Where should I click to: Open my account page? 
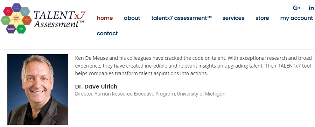tap(296, 18)
